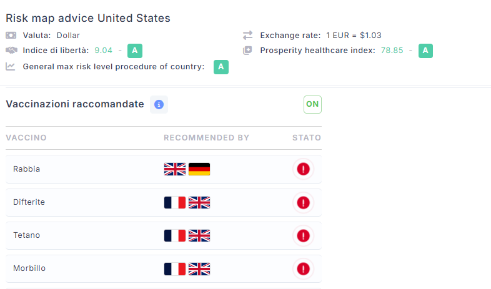Click the red alert status for Morbillo
This screenshot has height=289, width=491.
303,268
